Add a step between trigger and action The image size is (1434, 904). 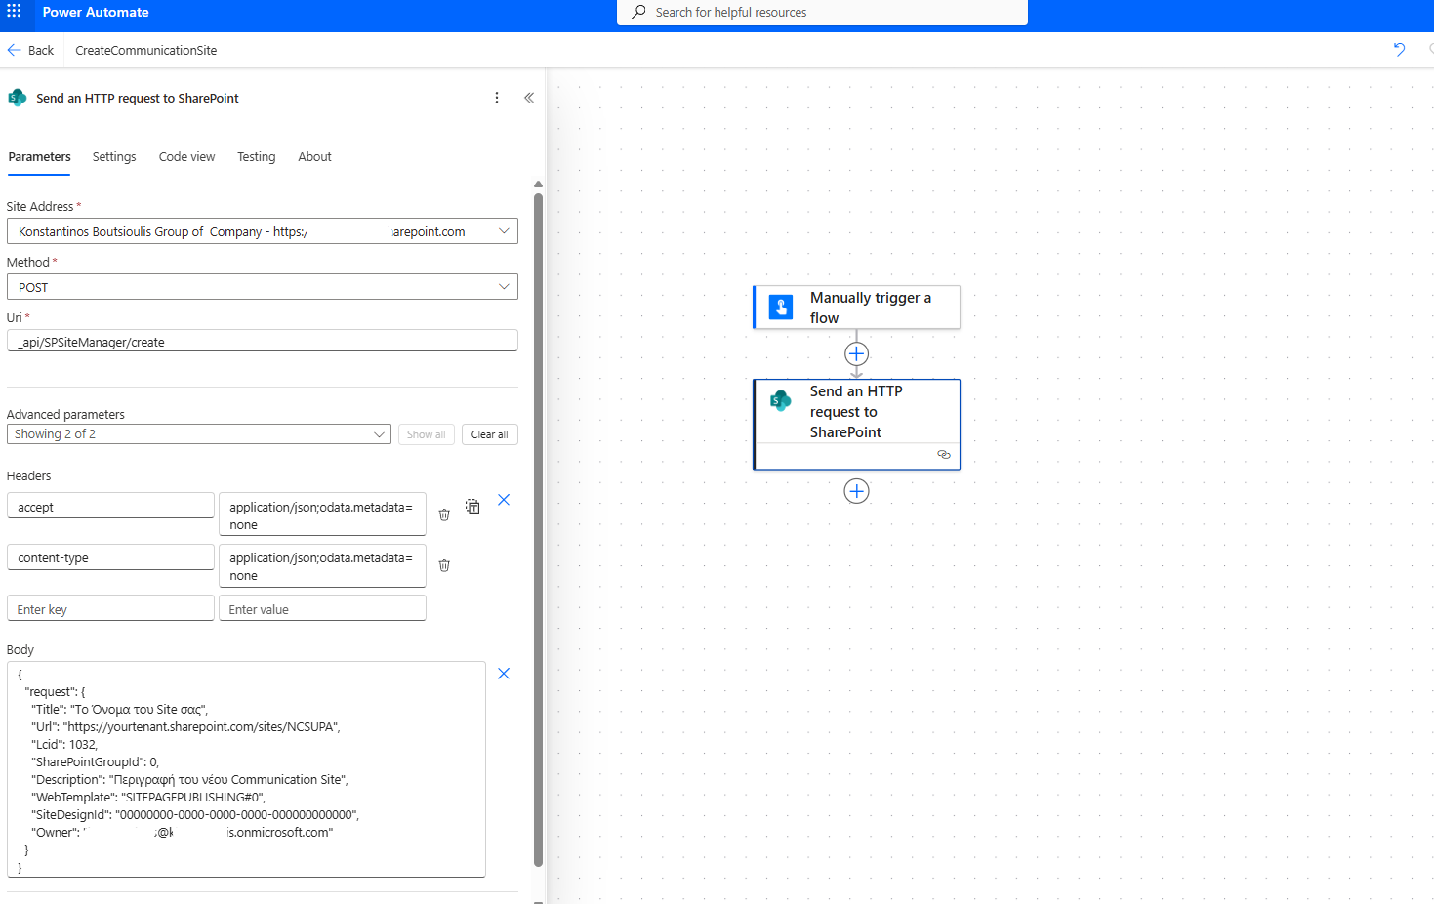pyautogui.click(x=856, y=353)
